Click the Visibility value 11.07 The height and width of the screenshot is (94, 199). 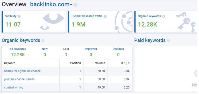(x=13, y=24)
